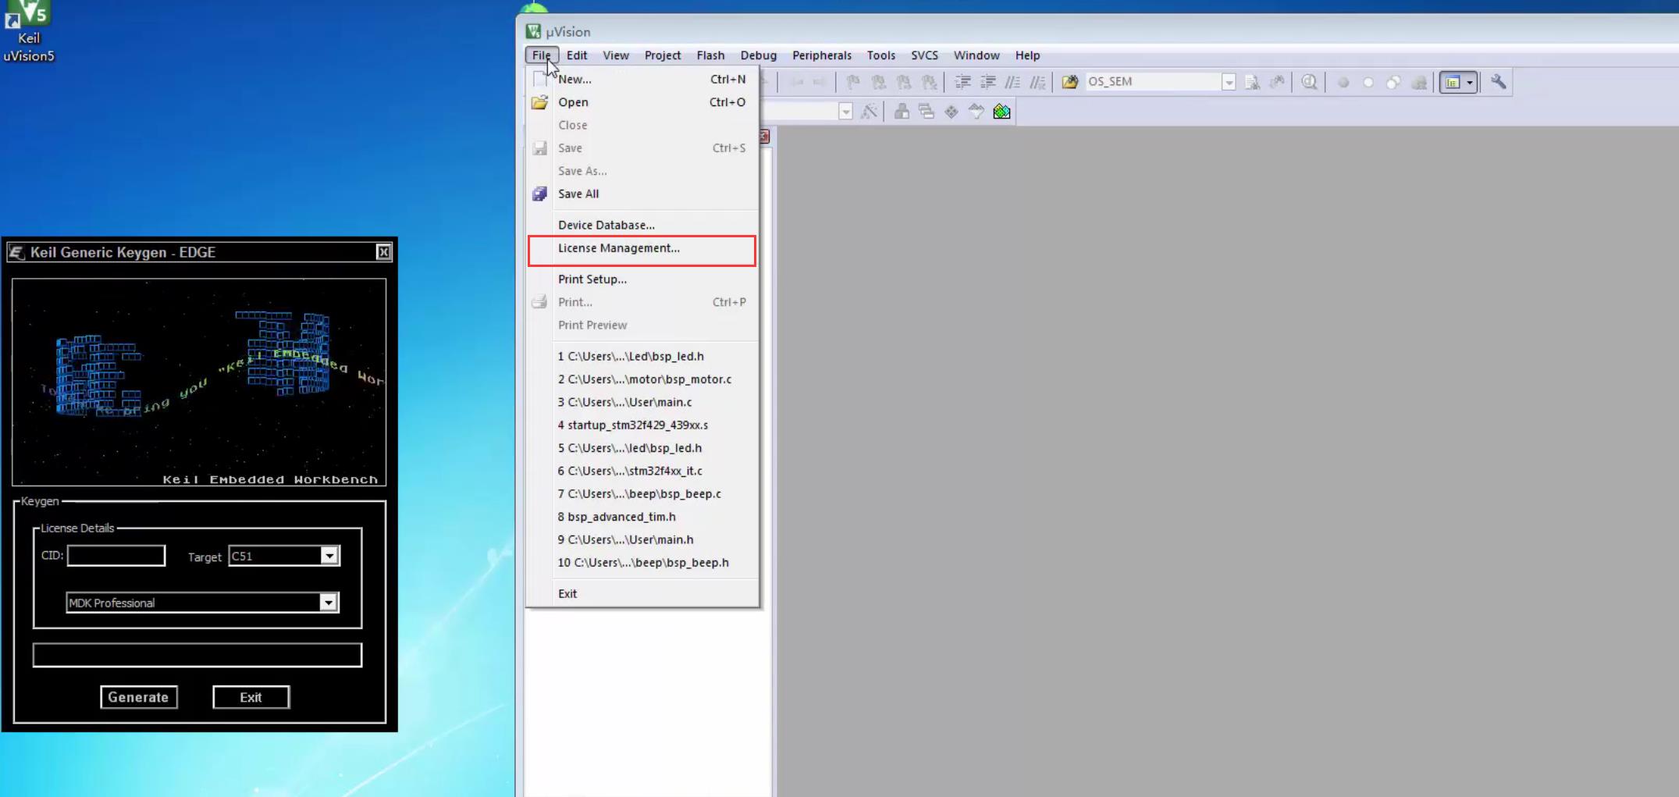Screen dimensions: 1679x797
Task: Click the toggle bookmark flag icon
Action: click(x=853, y=82)
